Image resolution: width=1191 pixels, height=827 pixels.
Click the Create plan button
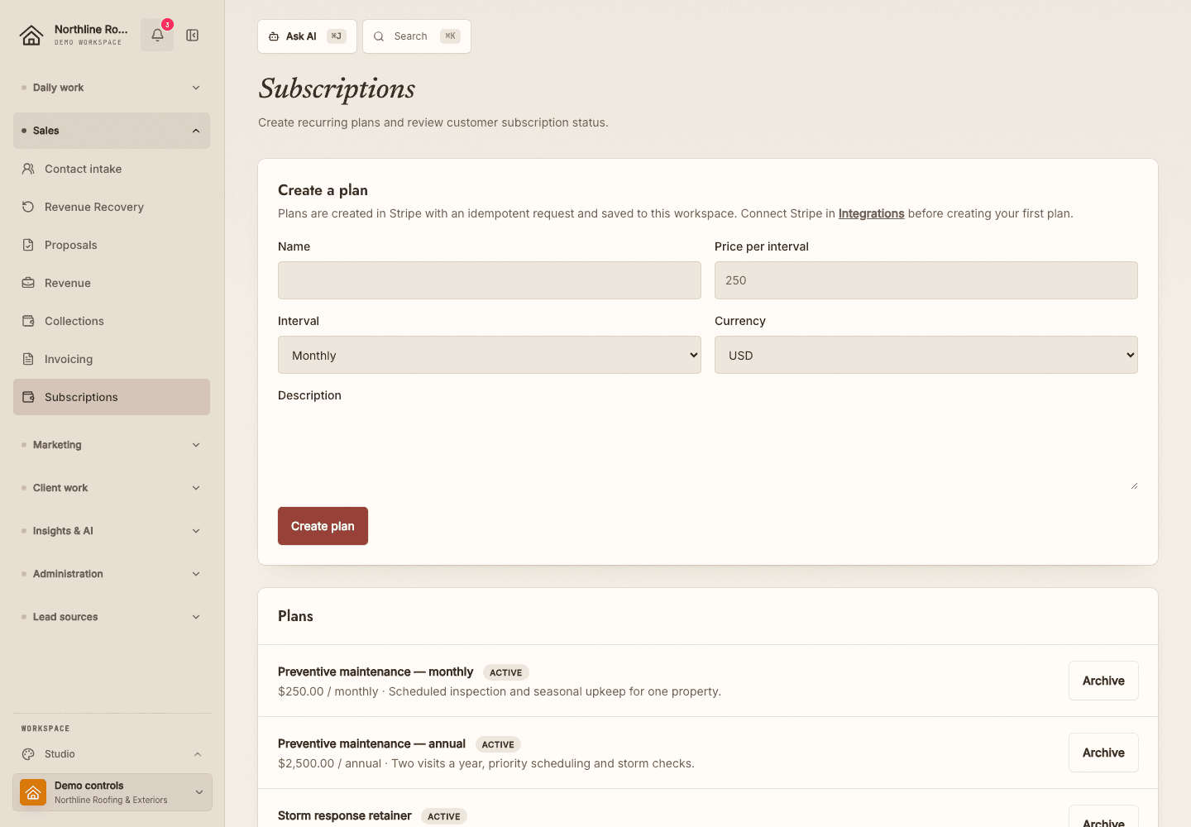click(323, 526)
